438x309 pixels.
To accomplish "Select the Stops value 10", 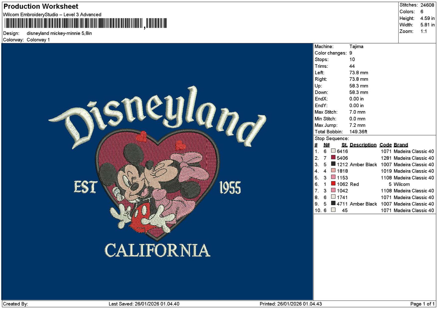I will [352, 60].
